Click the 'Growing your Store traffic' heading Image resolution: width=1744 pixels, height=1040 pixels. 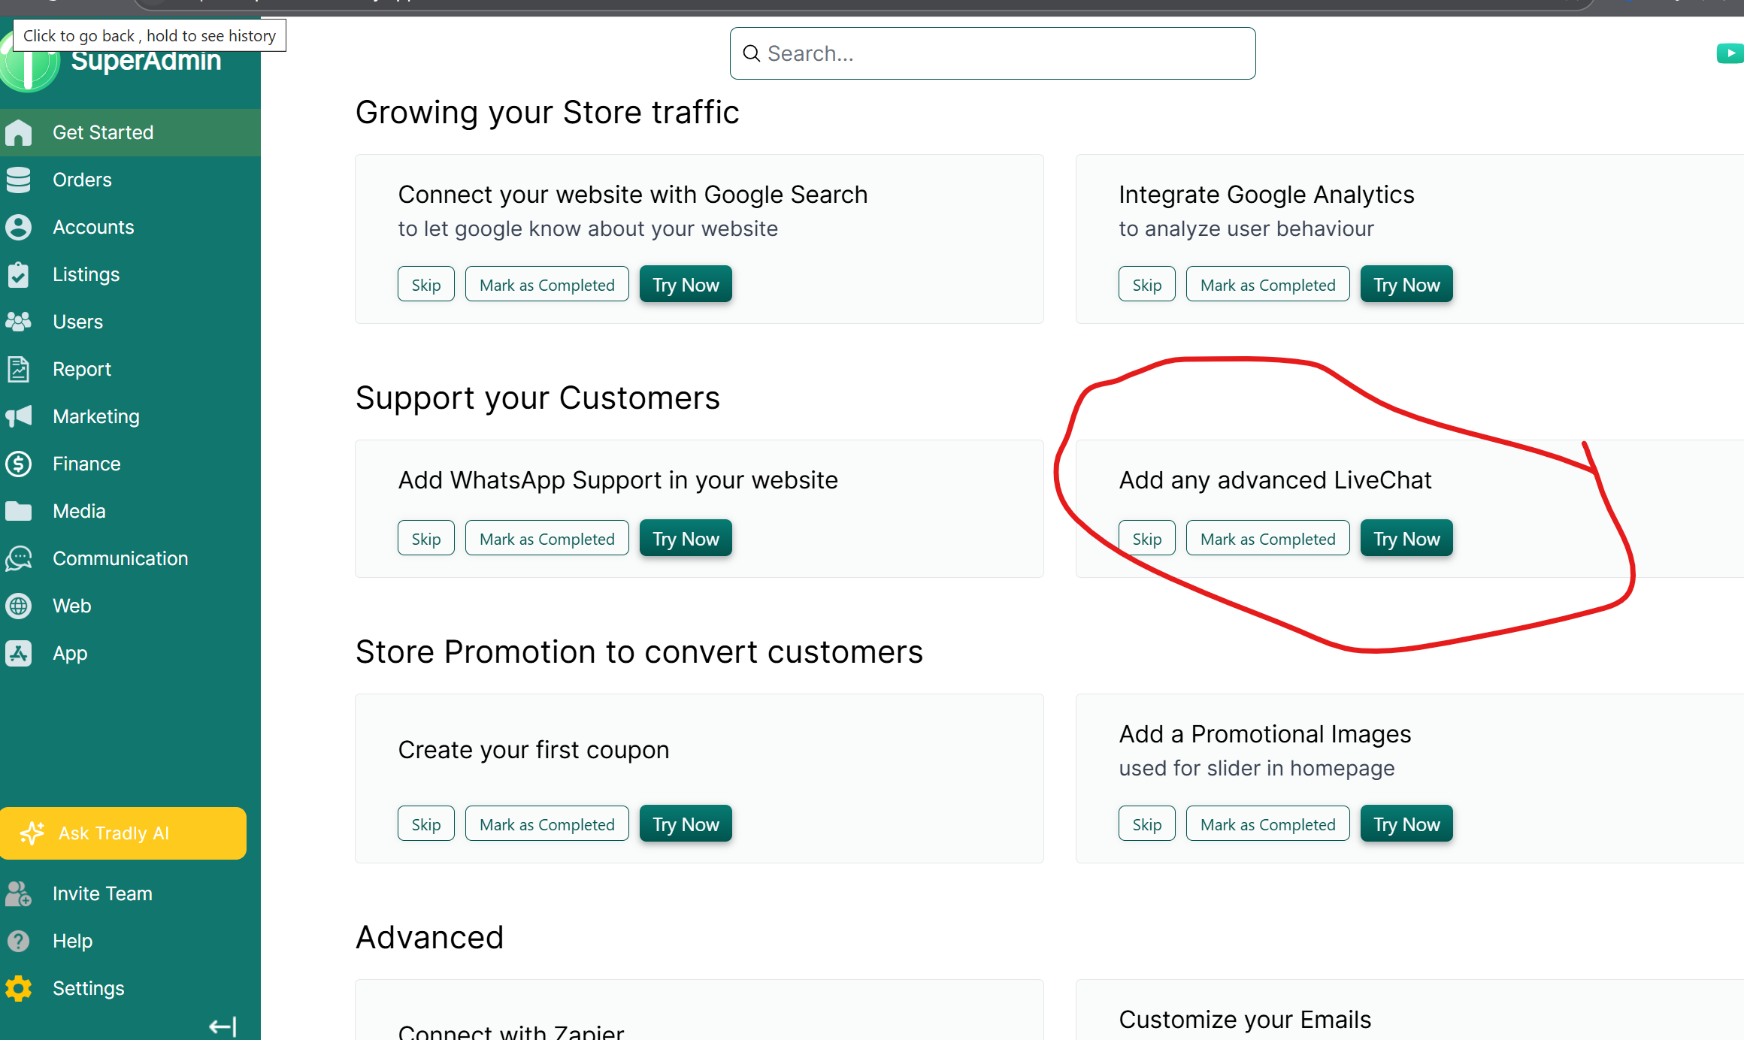[547, 113]
